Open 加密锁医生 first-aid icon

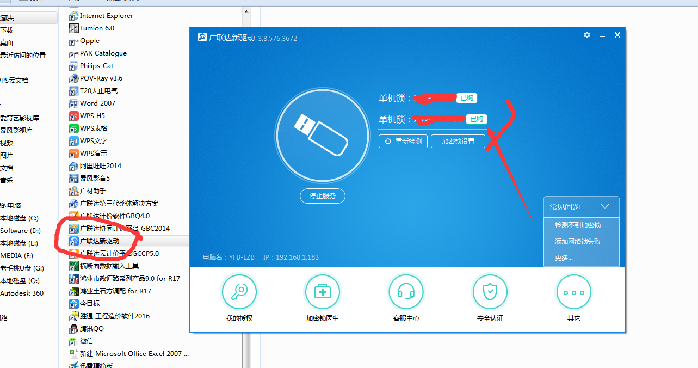pyautogui.click(x=323, y=292)
